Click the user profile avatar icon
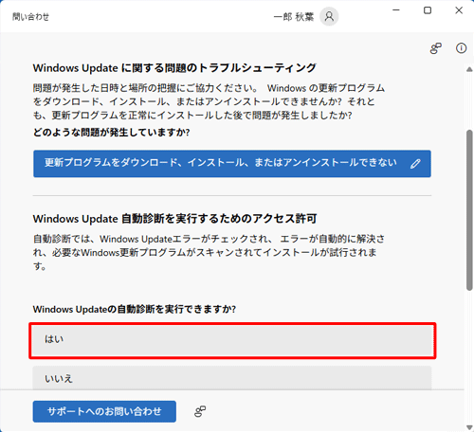 click(329, 16)
